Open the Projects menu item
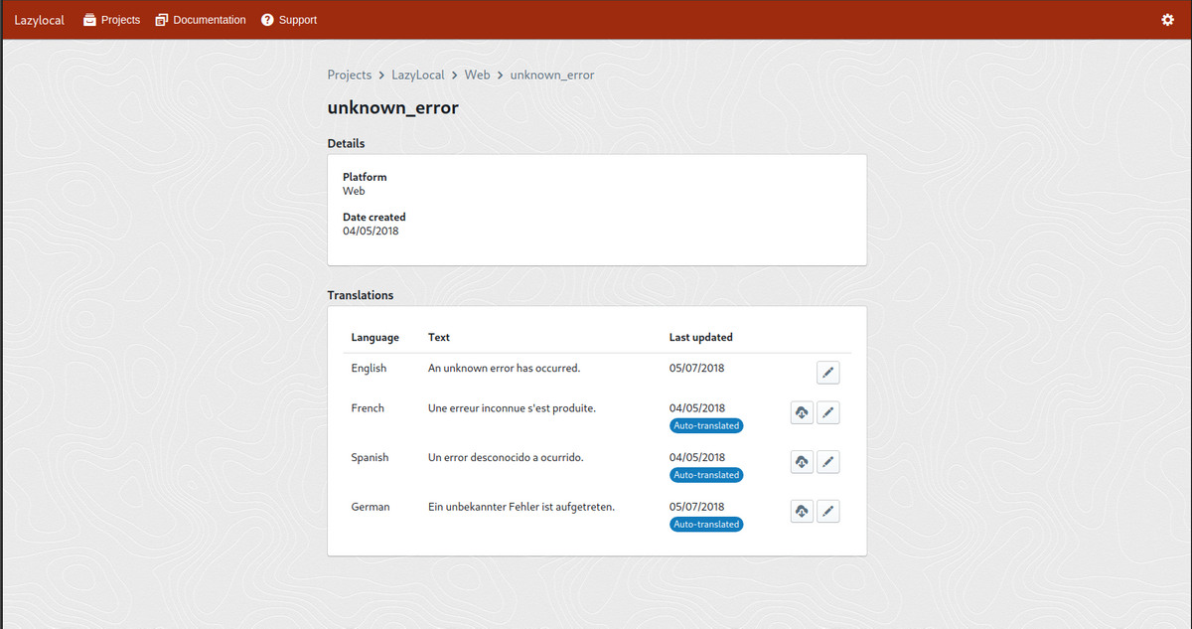 coord(111,20)
